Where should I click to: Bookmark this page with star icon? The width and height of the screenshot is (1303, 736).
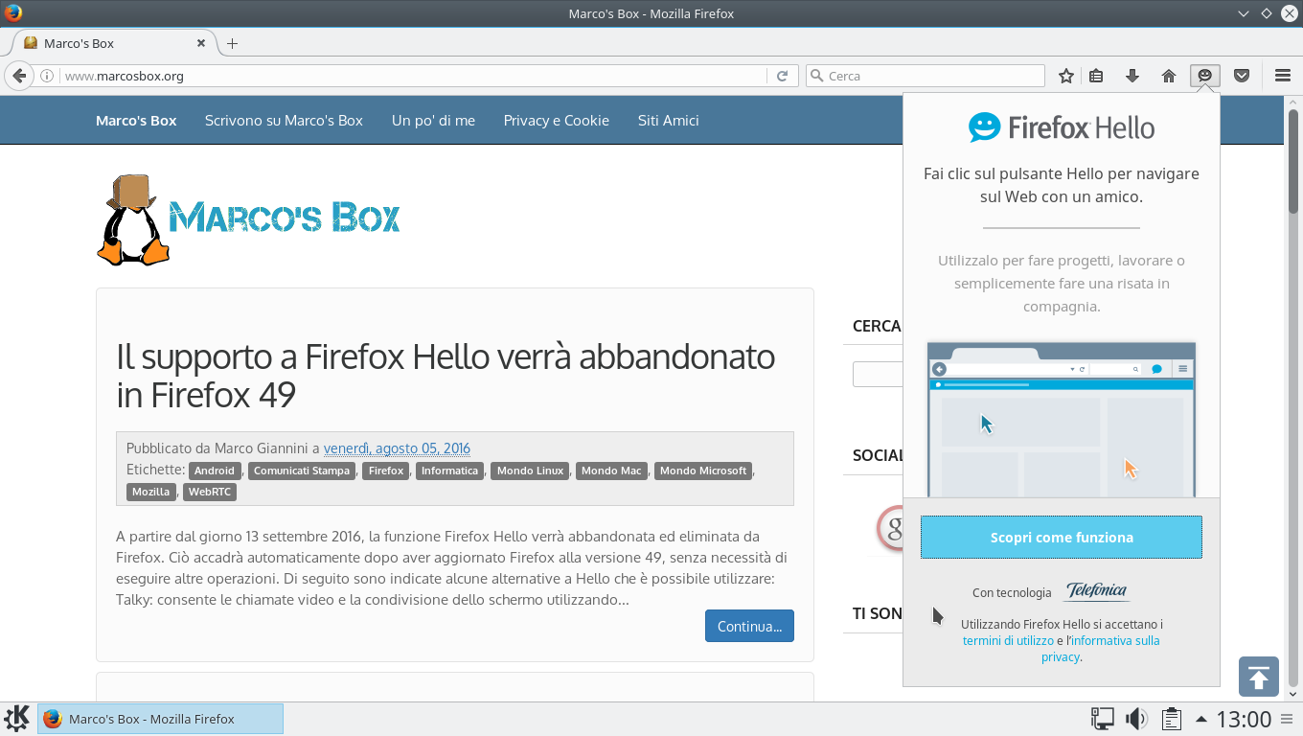[1066, 76]
